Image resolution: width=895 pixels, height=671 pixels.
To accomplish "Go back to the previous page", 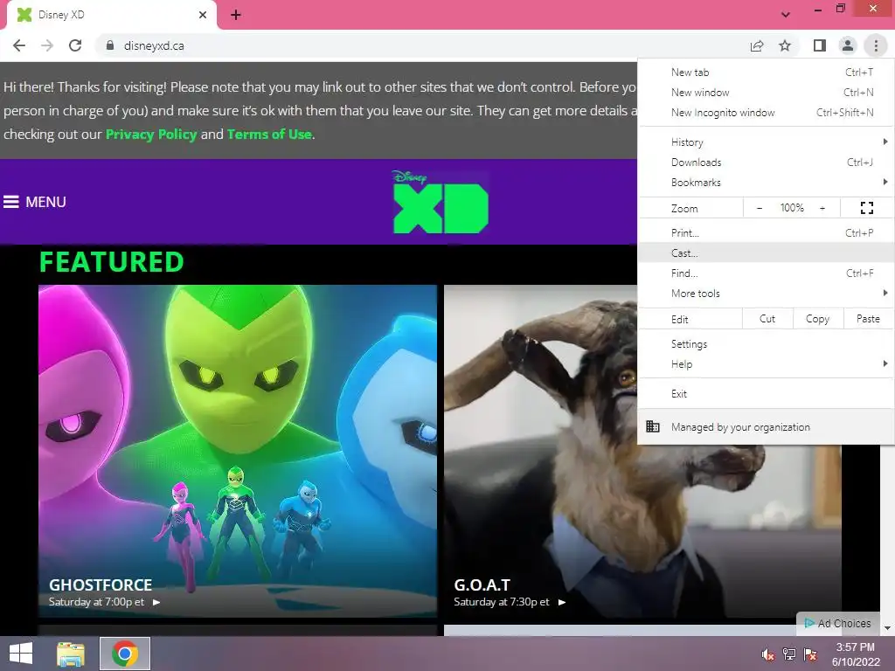I will pyautogui.click(x=19, y=45).
